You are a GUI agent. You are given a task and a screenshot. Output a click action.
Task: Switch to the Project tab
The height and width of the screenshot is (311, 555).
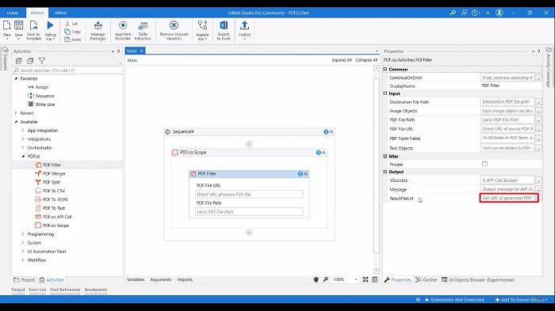(x=24, y=279)
